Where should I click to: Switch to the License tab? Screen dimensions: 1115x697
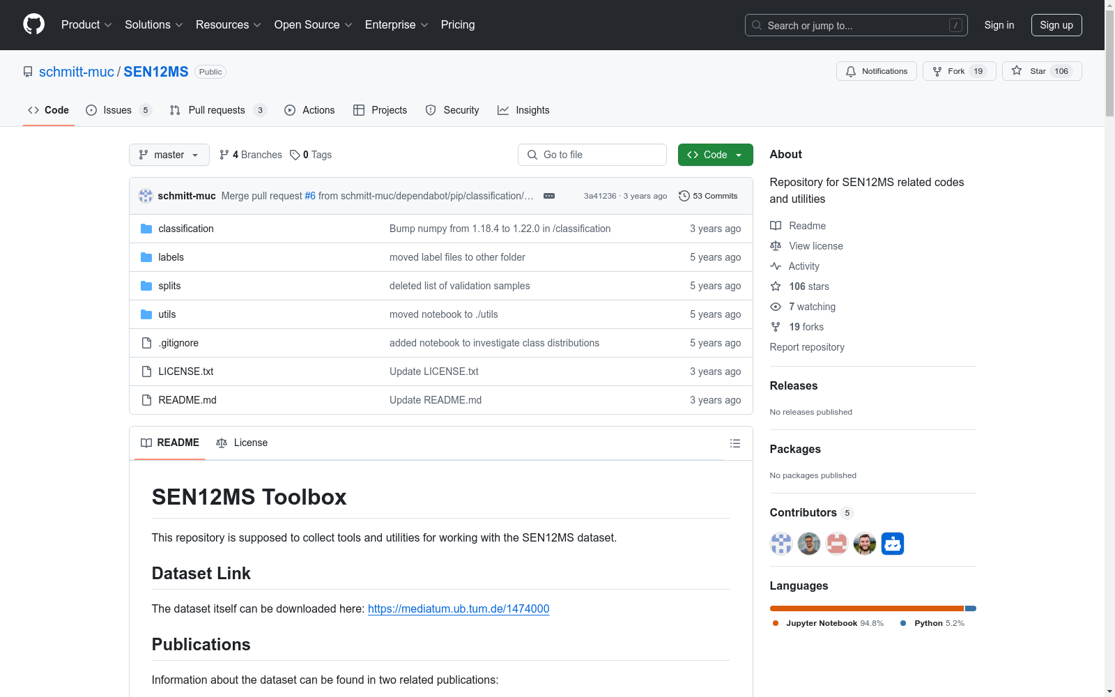pyautogui.click(x=242, y=443)
